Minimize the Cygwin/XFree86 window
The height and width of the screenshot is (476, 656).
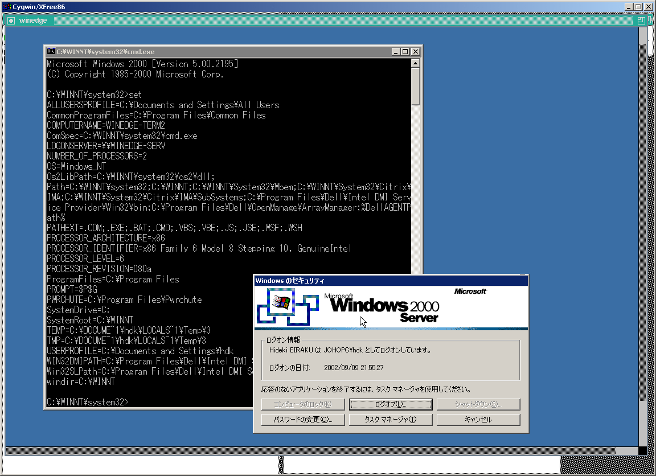tap(629, 7)
